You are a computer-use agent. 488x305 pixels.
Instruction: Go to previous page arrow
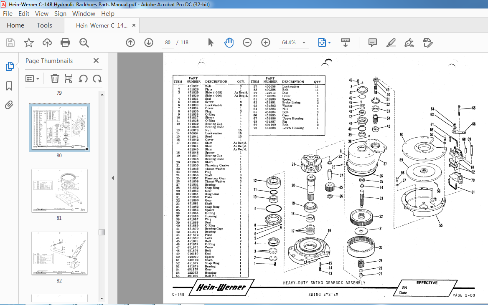coord(130,43)
